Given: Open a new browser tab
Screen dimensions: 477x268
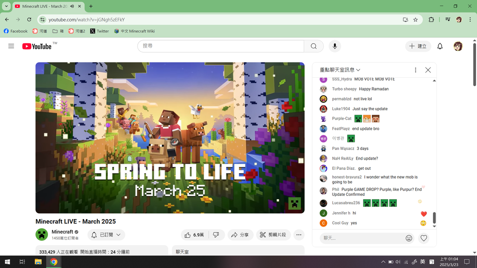Looking at the screenshot, I should tap(91, 6).
